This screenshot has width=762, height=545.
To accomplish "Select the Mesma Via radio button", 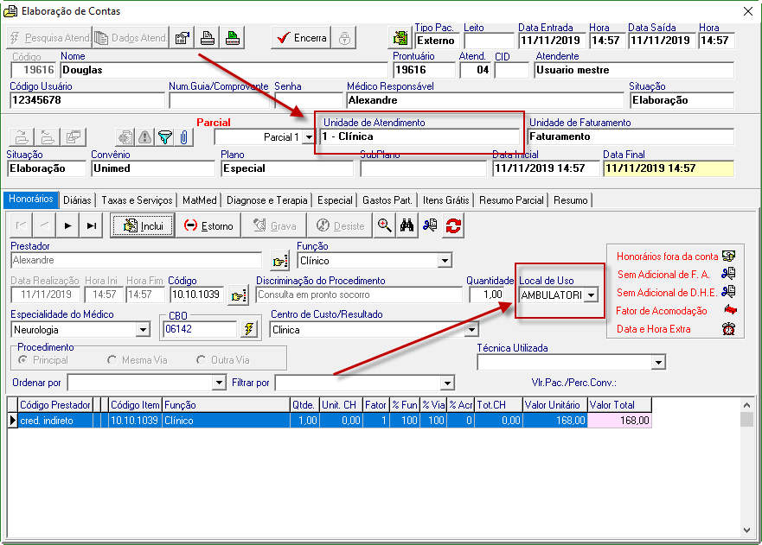I will click(112, 360).
